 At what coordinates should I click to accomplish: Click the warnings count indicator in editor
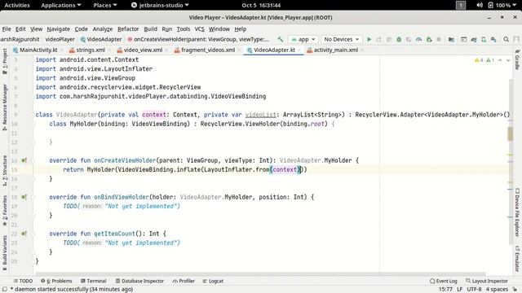click(x=479, y=60)
